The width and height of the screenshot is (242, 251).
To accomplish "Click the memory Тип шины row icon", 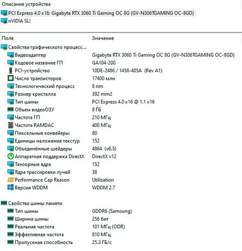I will coord(11,211).
